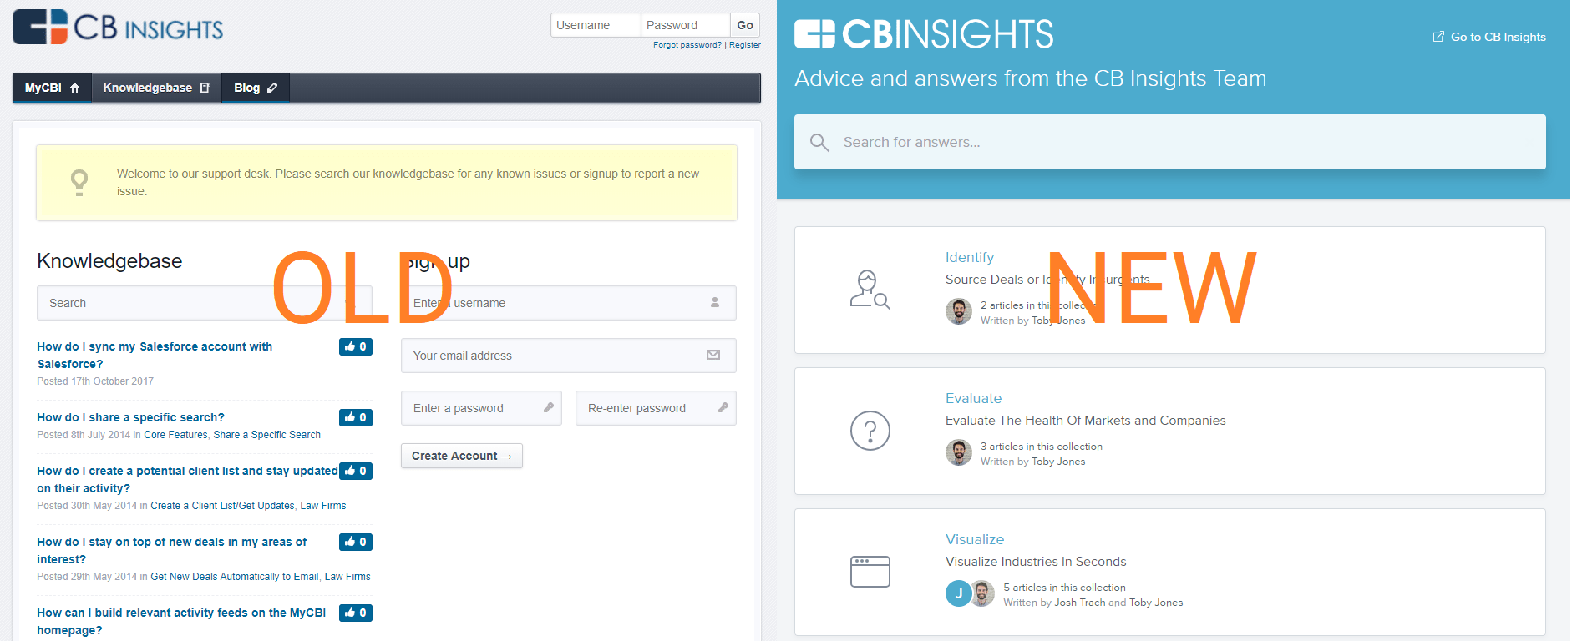Click thumbs-up count on potential client list article
Viewport: 1572px width, 641px height.
click(356, 471)
